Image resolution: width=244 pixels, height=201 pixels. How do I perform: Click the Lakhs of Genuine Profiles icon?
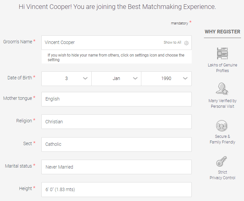point(222,54)
